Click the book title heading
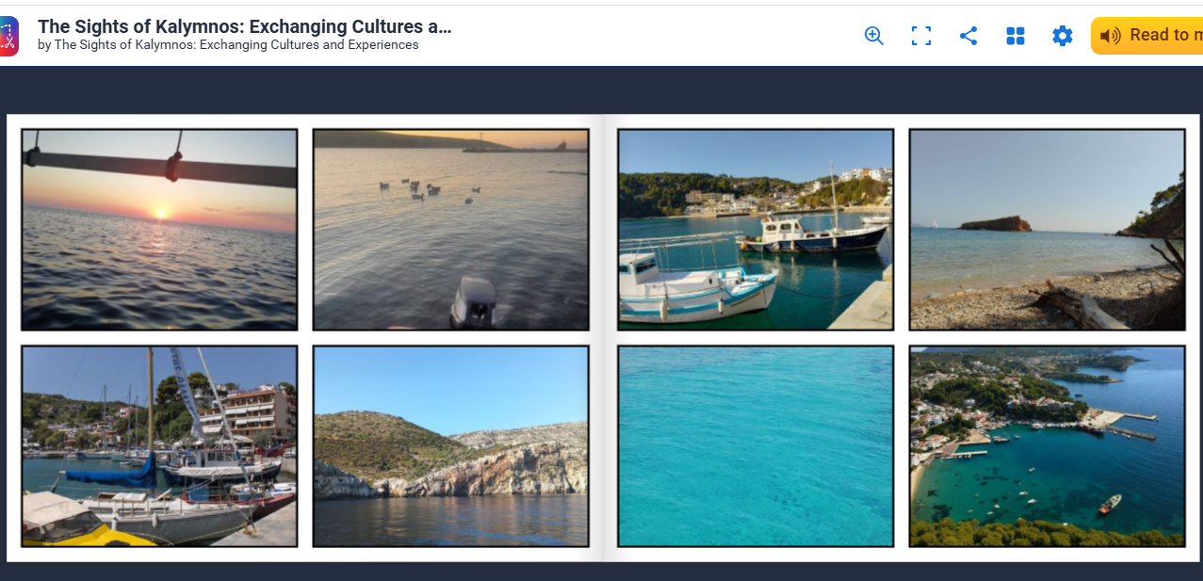 (245, 26)
